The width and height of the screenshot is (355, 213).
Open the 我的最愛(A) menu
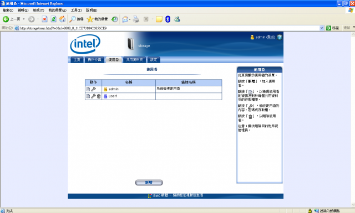click(x=58, y=11)
